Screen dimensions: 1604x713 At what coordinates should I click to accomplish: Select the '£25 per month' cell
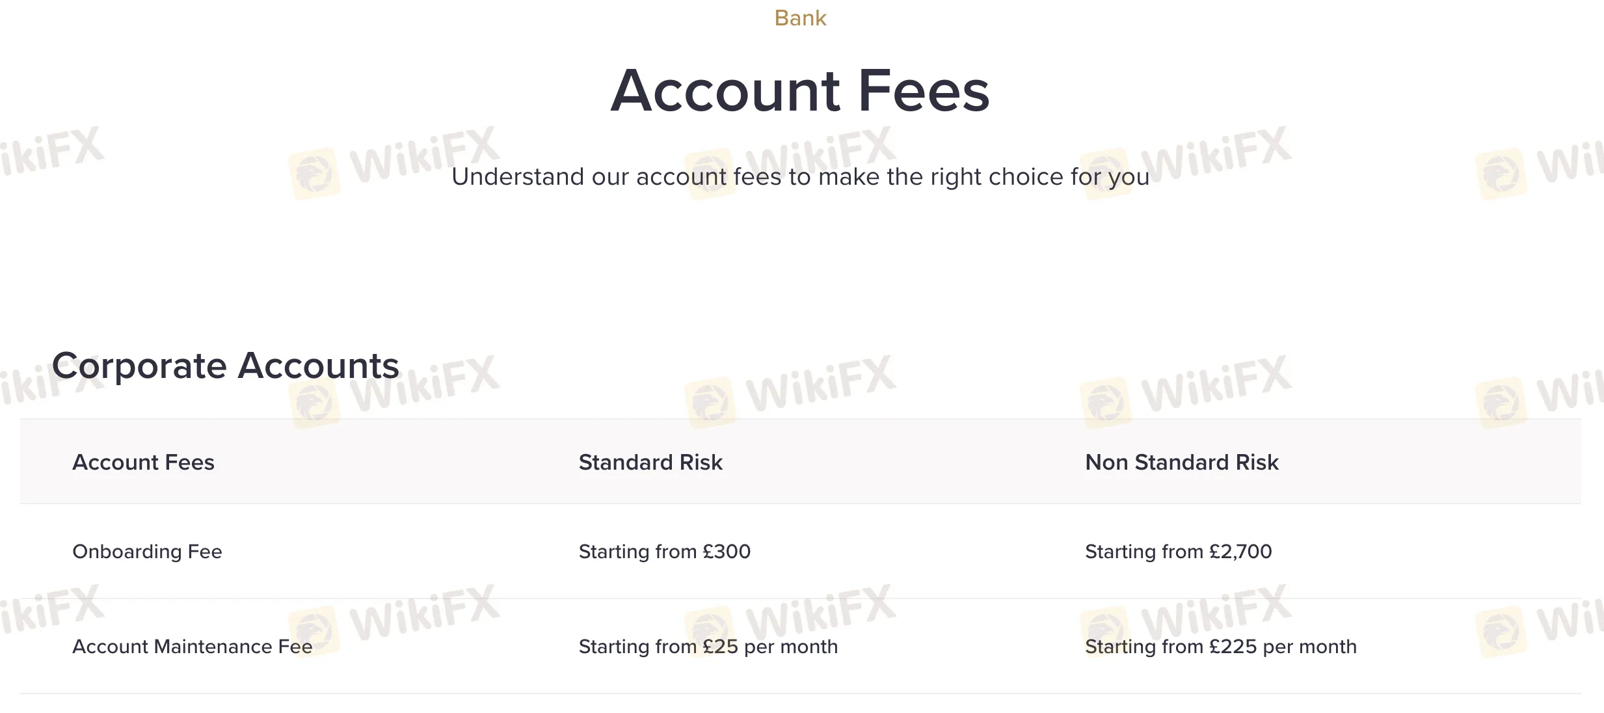708,647
